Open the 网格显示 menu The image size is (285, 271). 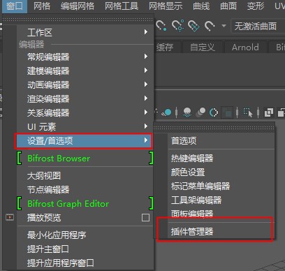coord(166,6)
